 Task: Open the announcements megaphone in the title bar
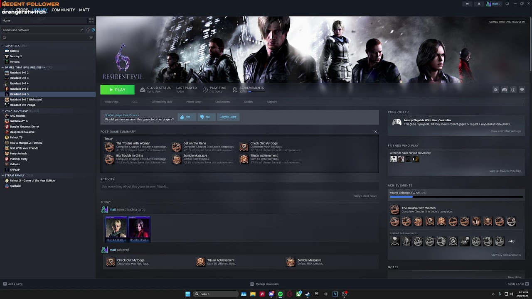467,4
